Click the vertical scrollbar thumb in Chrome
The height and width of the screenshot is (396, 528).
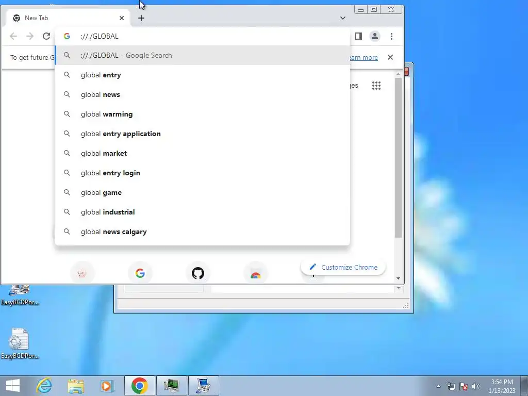[x=399, y=158]
